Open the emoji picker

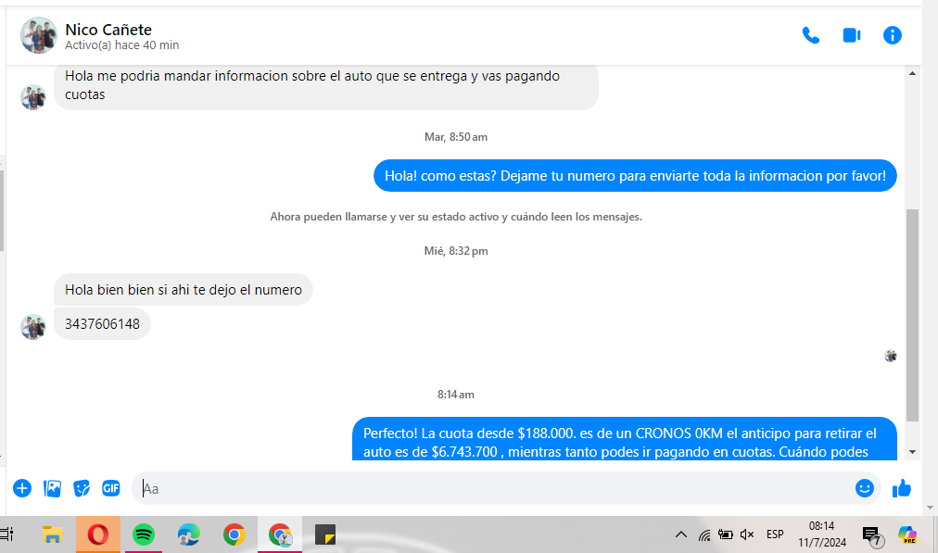865,488
